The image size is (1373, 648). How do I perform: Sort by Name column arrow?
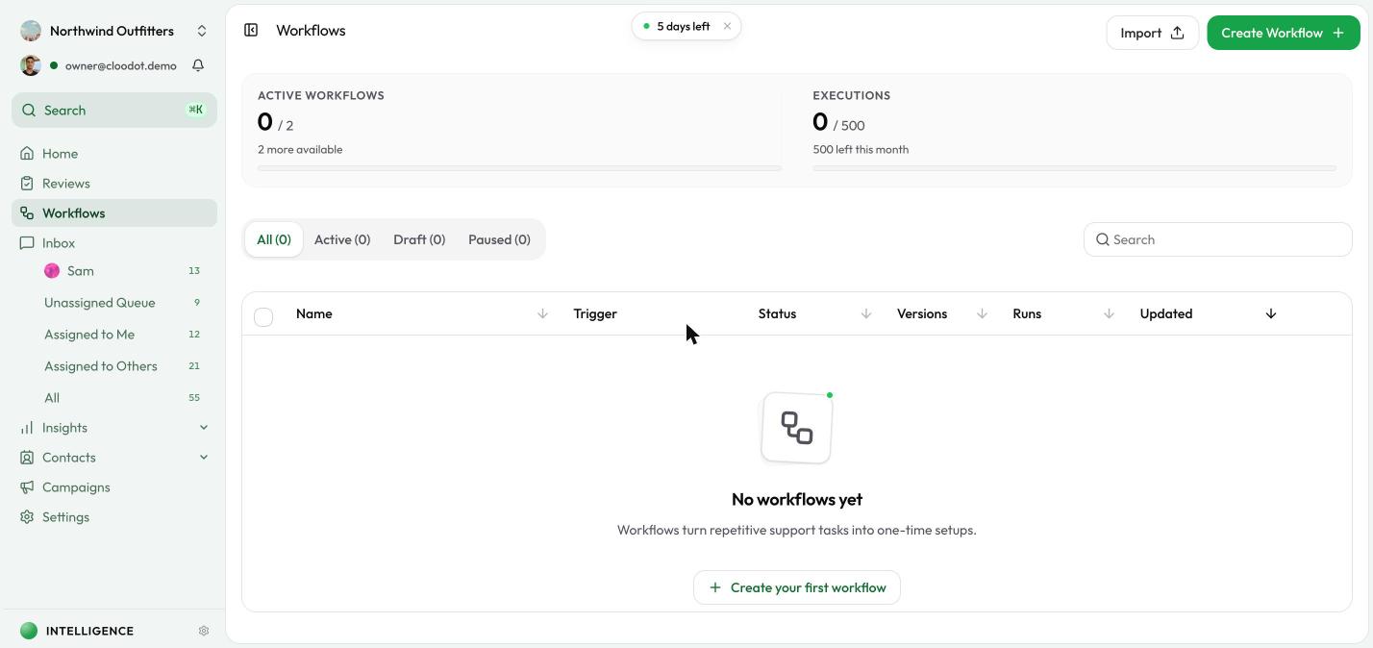[x=542, y=313]
